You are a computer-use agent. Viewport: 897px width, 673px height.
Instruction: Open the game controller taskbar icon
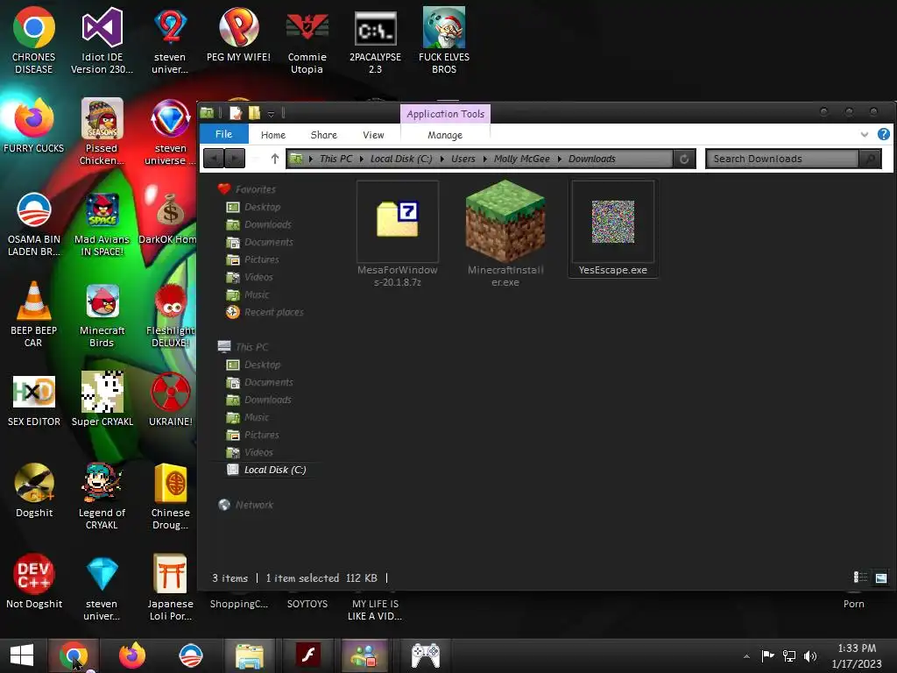point(426,655)
